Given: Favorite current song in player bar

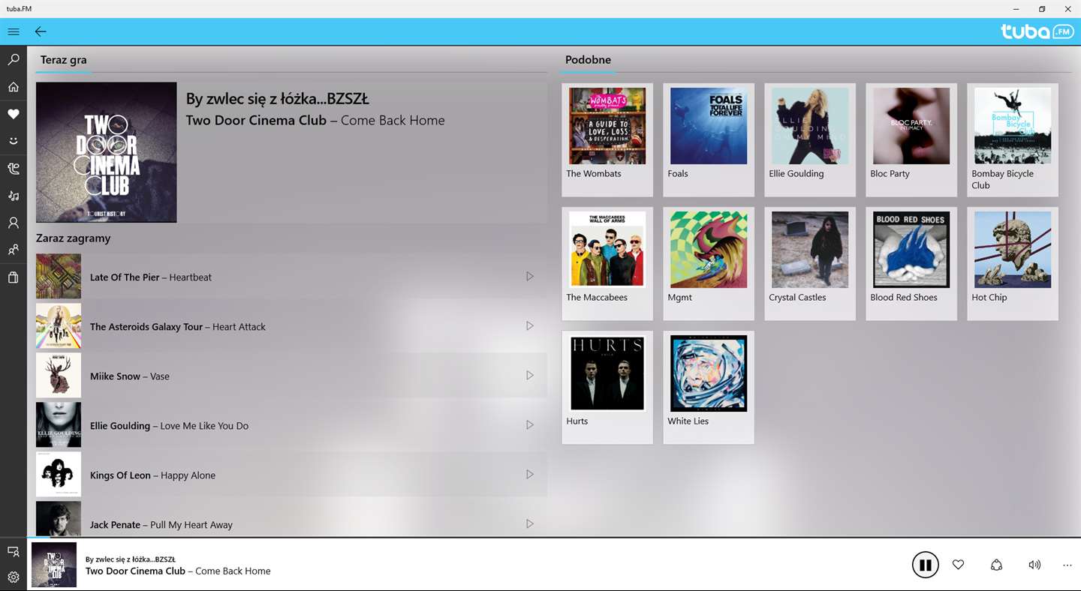Looking at the screenshot, I should click(x=958, y=565).
